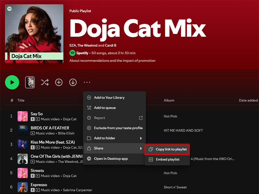Image resolution: width=259 pixels, height=194 pixels.
Task: Click the music video icon under Streets
Action: click(38, 176)
